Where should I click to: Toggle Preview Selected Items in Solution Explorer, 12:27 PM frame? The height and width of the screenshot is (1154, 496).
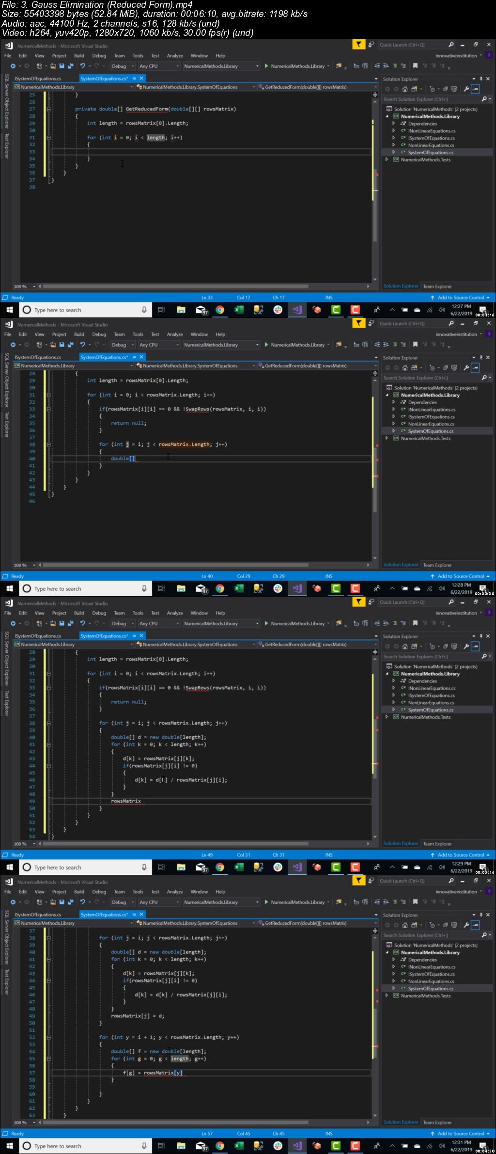(475, 89)
